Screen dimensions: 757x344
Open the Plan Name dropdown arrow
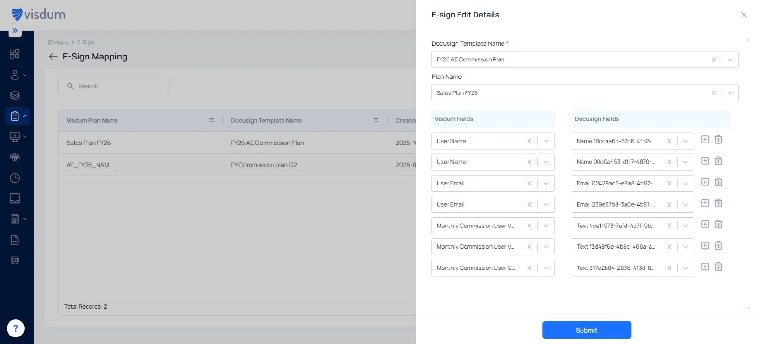[x=730, y=93]
